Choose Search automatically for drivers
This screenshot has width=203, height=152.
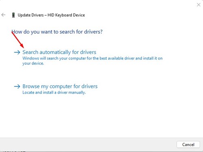[59, 52]
